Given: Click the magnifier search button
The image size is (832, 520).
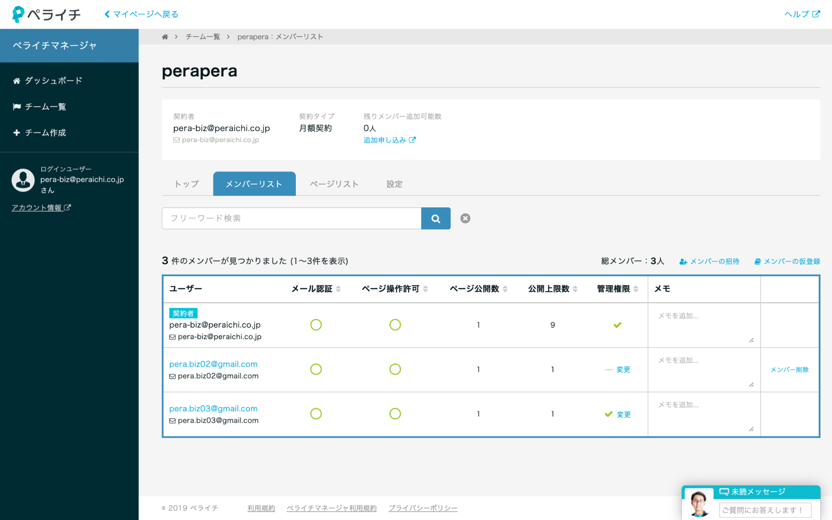Looking at the screenshot, I should point(436,218).
